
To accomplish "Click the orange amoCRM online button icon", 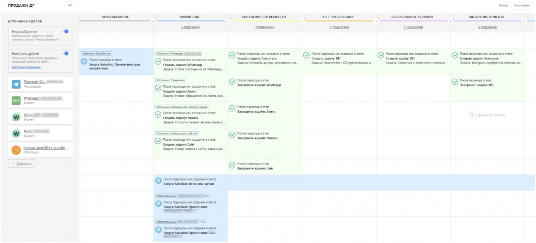I will click(16, 150).
